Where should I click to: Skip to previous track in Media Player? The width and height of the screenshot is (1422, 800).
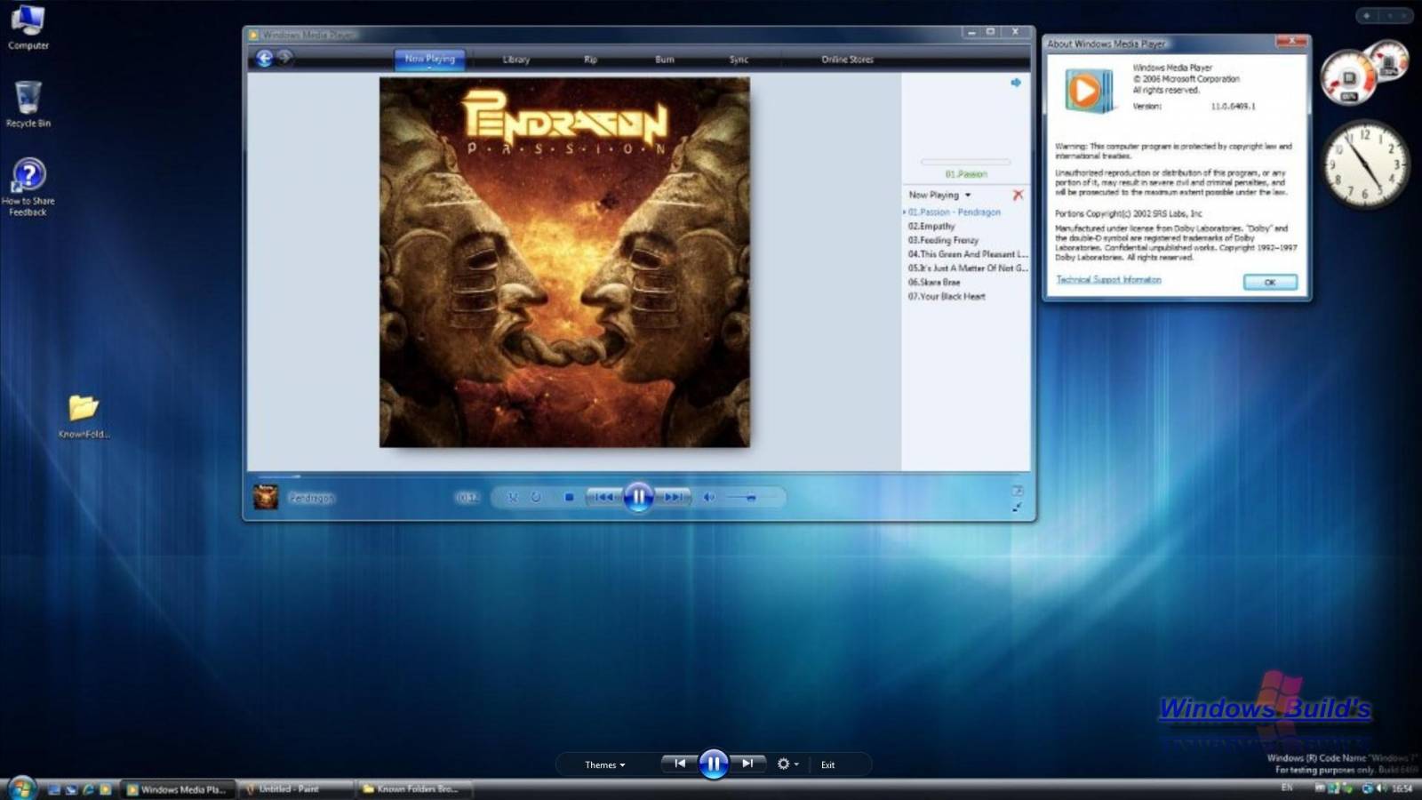604,498
